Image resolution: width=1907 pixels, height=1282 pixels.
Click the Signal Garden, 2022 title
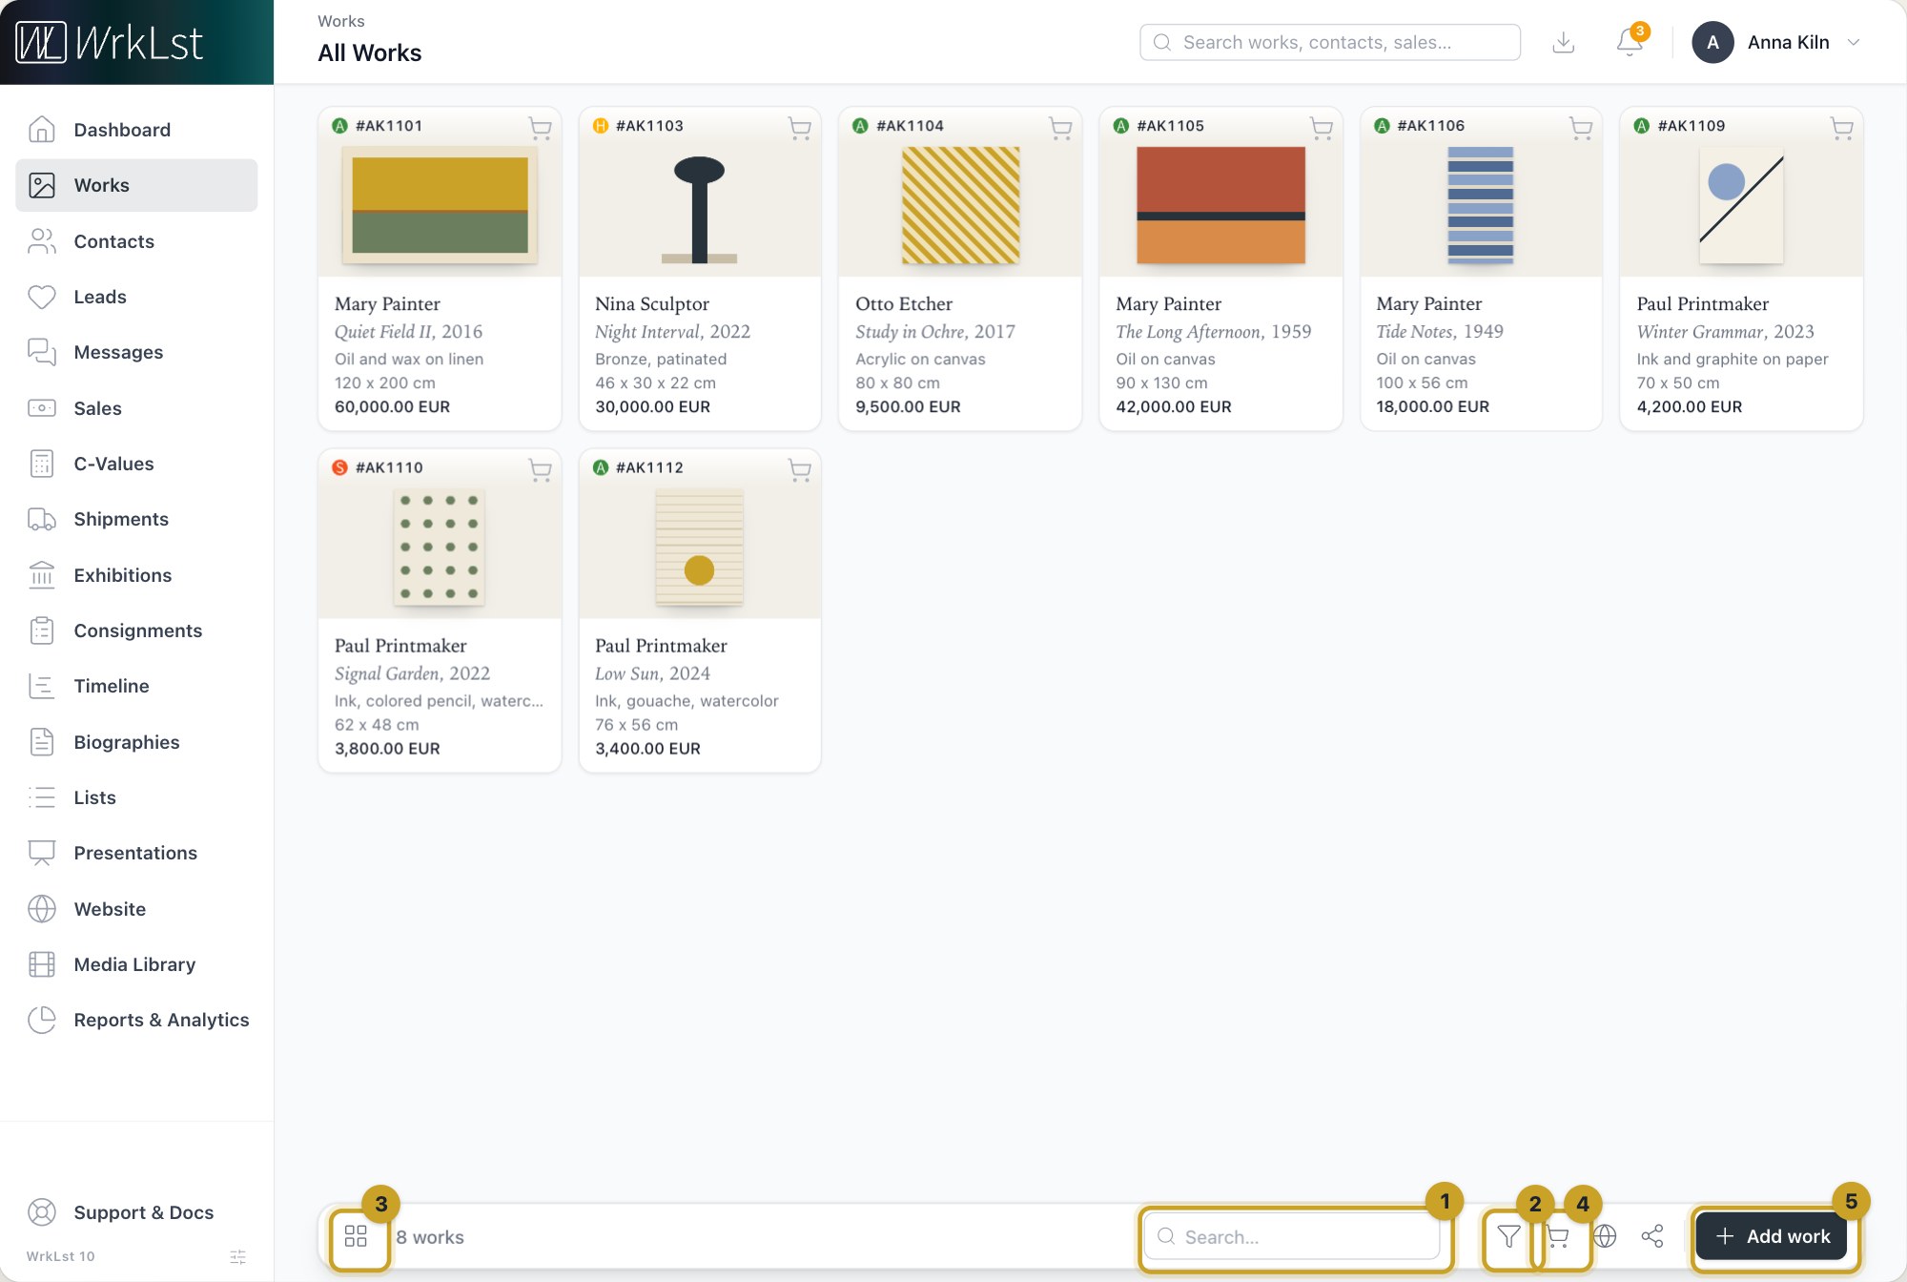[x=412, y=673]
